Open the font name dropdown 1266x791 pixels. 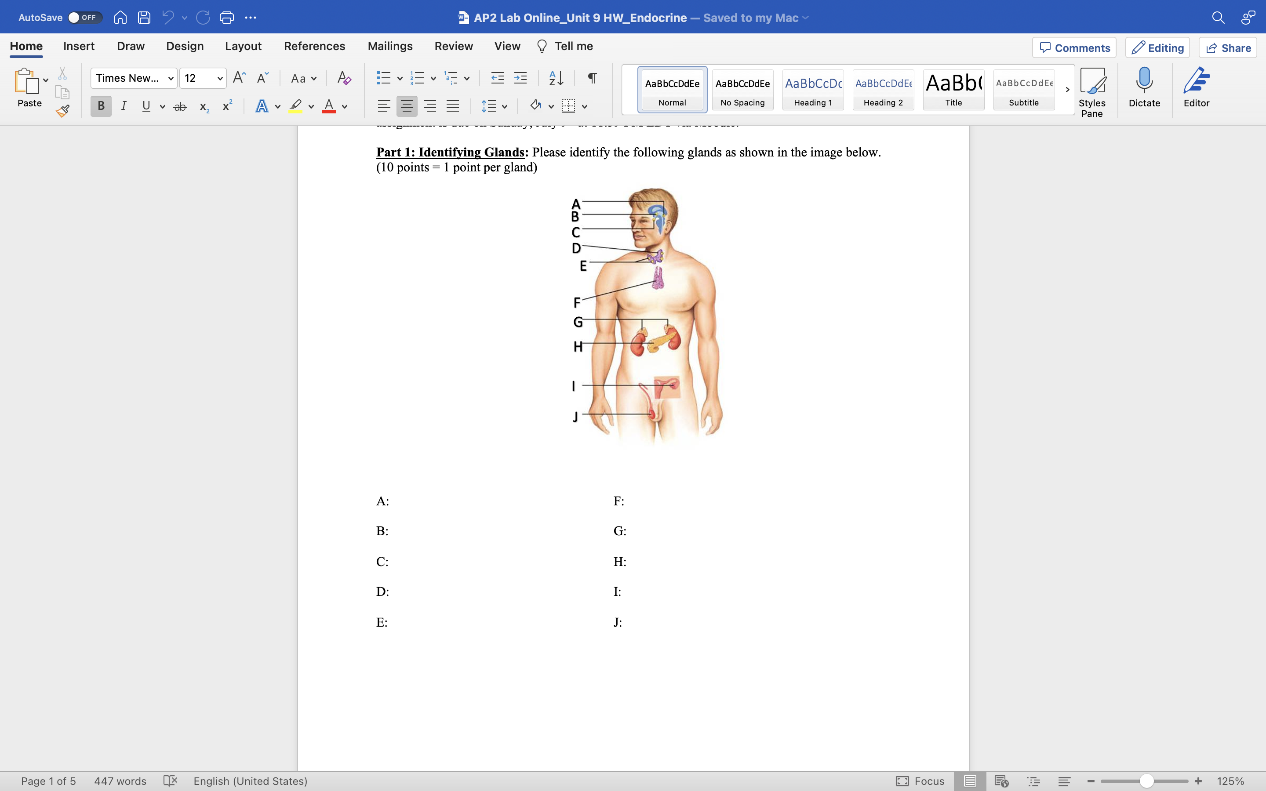coord(171,79)
